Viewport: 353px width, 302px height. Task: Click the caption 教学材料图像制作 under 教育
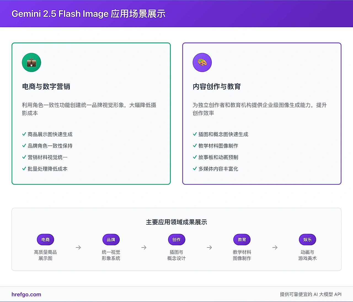pos(242,255)
